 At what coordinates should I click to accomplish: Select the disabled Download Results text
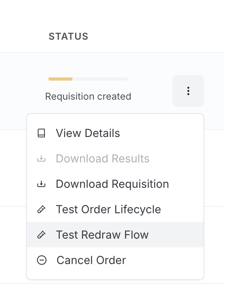(x=103, y=159)
